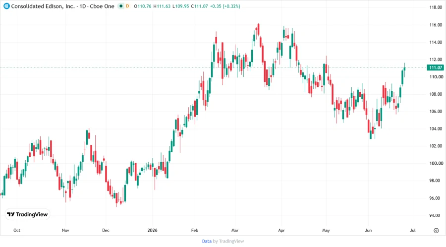
Task: Click the 110.00 price axis label
Action: tap(436, 77)
